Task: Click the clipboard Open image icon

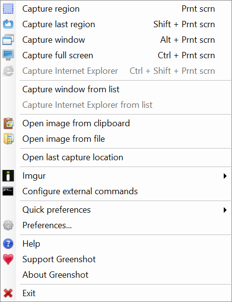Action: point(8,123)
